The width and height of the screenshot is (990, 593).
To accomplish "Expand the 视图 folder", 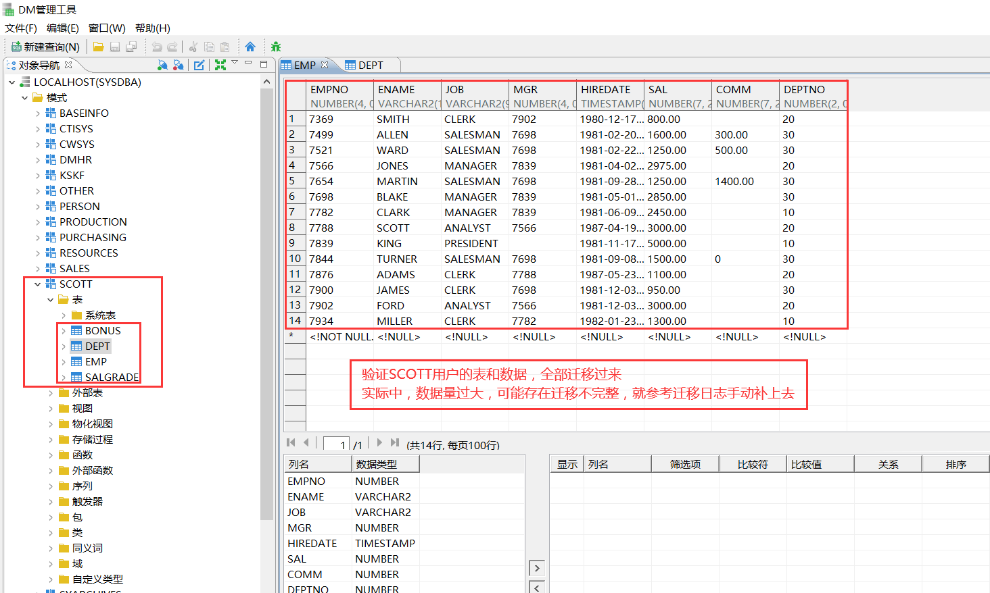I will (51, 409).
